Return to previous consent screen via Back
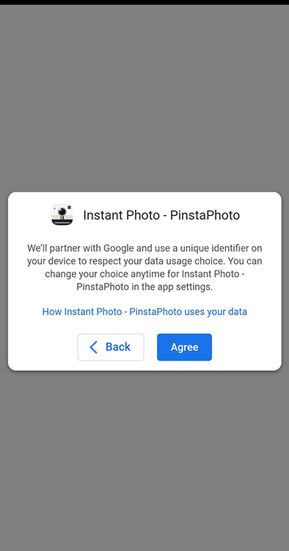The image size is (289, 551). (x=111, y=347)
